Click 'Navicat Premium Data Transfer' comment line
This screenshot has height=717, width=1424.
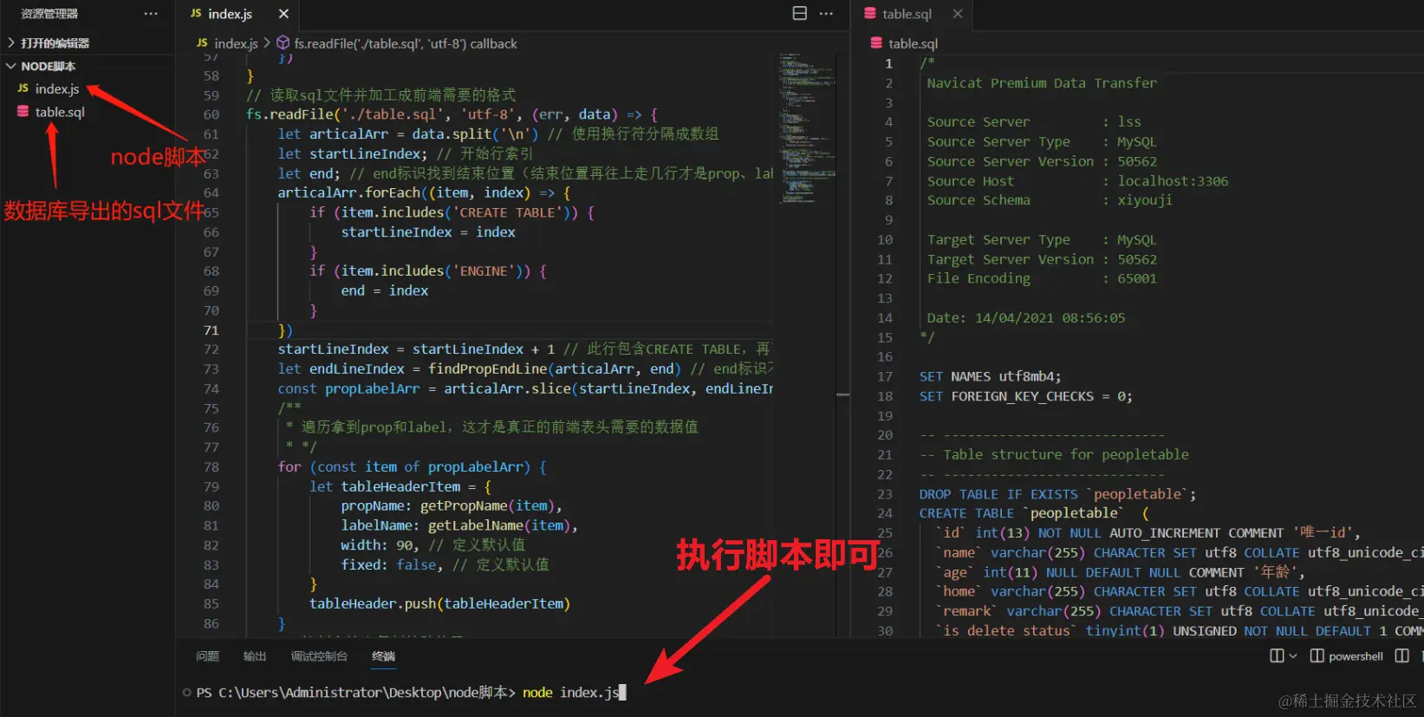(x=1042, y=83)
